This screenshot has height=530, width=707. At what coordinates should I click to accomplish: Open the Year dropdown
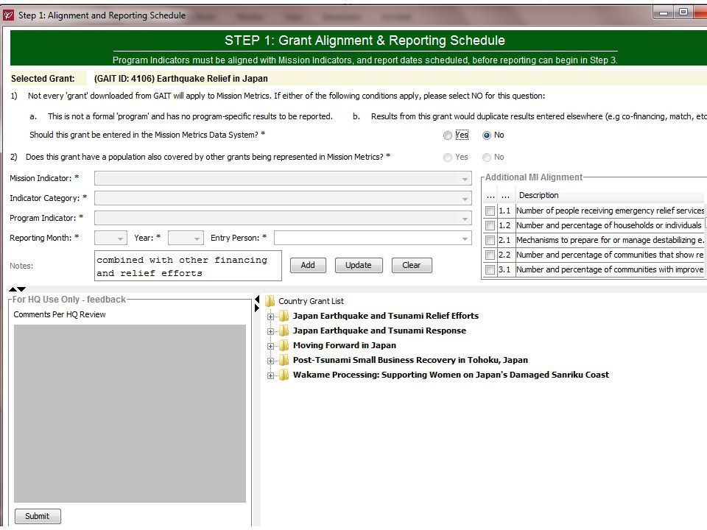click(186, 238)
